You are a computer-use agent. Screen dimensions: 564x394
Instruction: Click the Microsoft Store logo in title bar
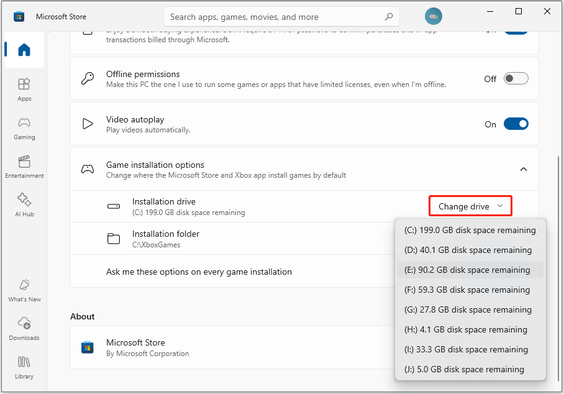(x=19, y=17)
